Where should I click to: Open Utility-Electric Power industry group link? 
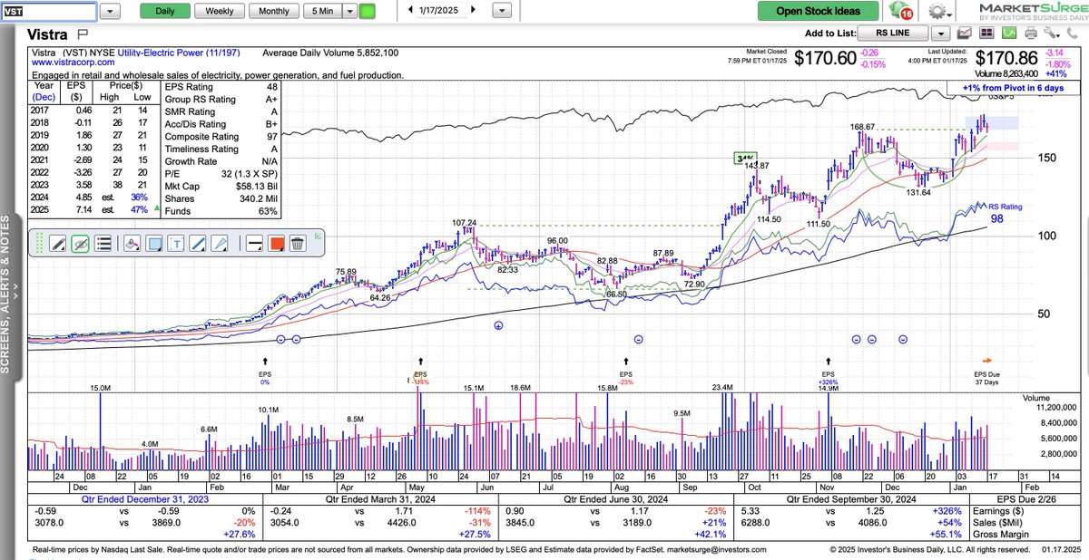181,53
